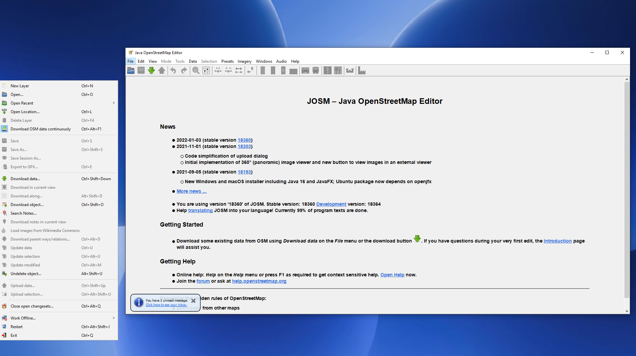Choose Download data... menu entry
This screenshot has height=356, width=636.
(x=59, y=178)
